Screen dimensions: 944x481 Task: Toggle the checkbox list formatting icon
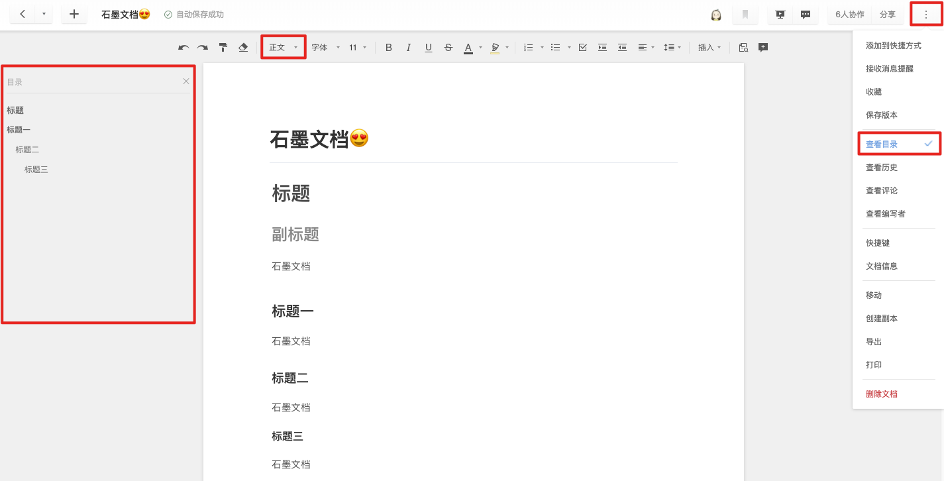coord(582,47)
